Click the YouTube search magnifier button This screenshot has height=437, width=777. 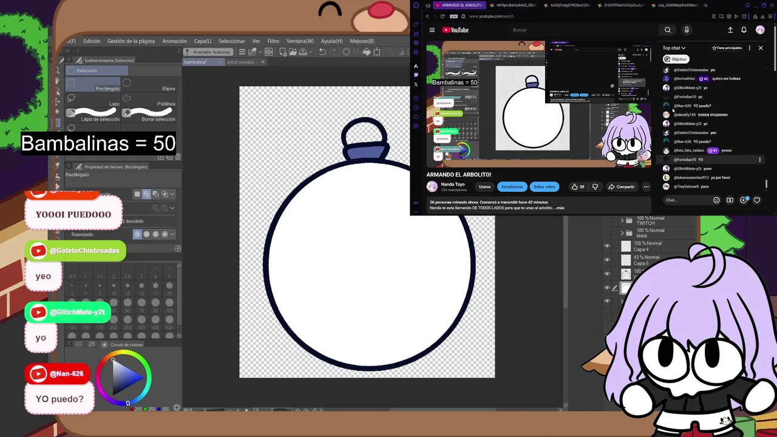[x=668, y=30]
